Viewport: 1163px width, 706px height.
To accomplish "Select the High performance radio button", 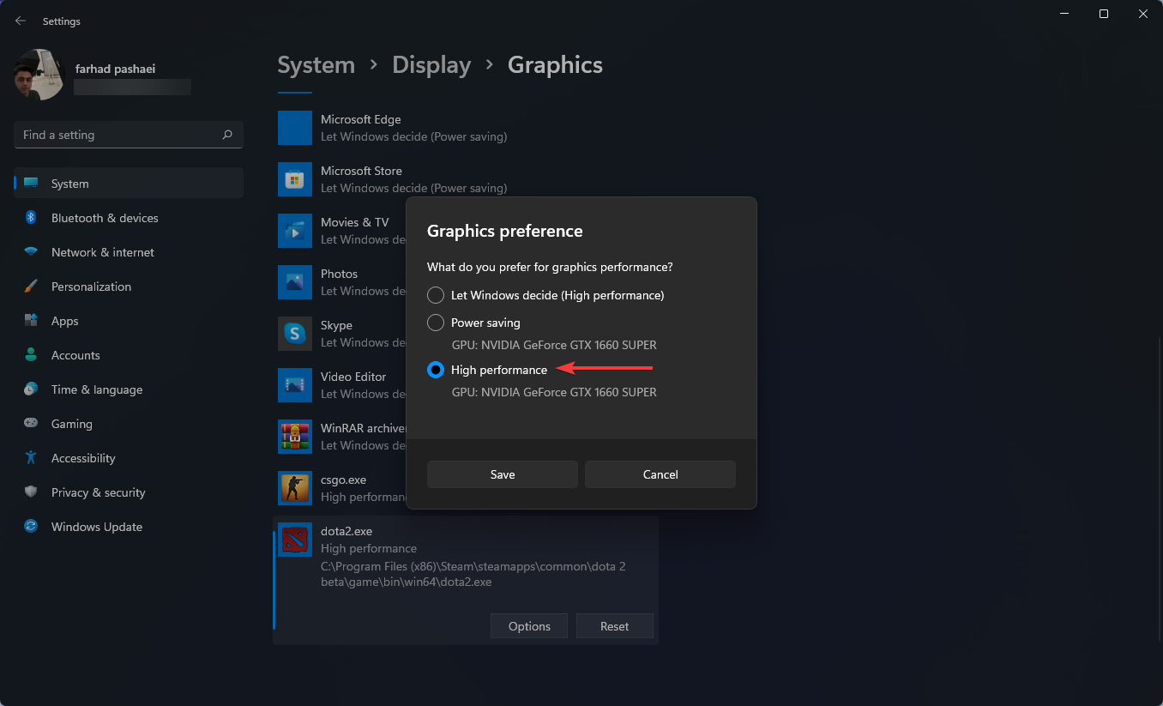I will click(435, 370).
